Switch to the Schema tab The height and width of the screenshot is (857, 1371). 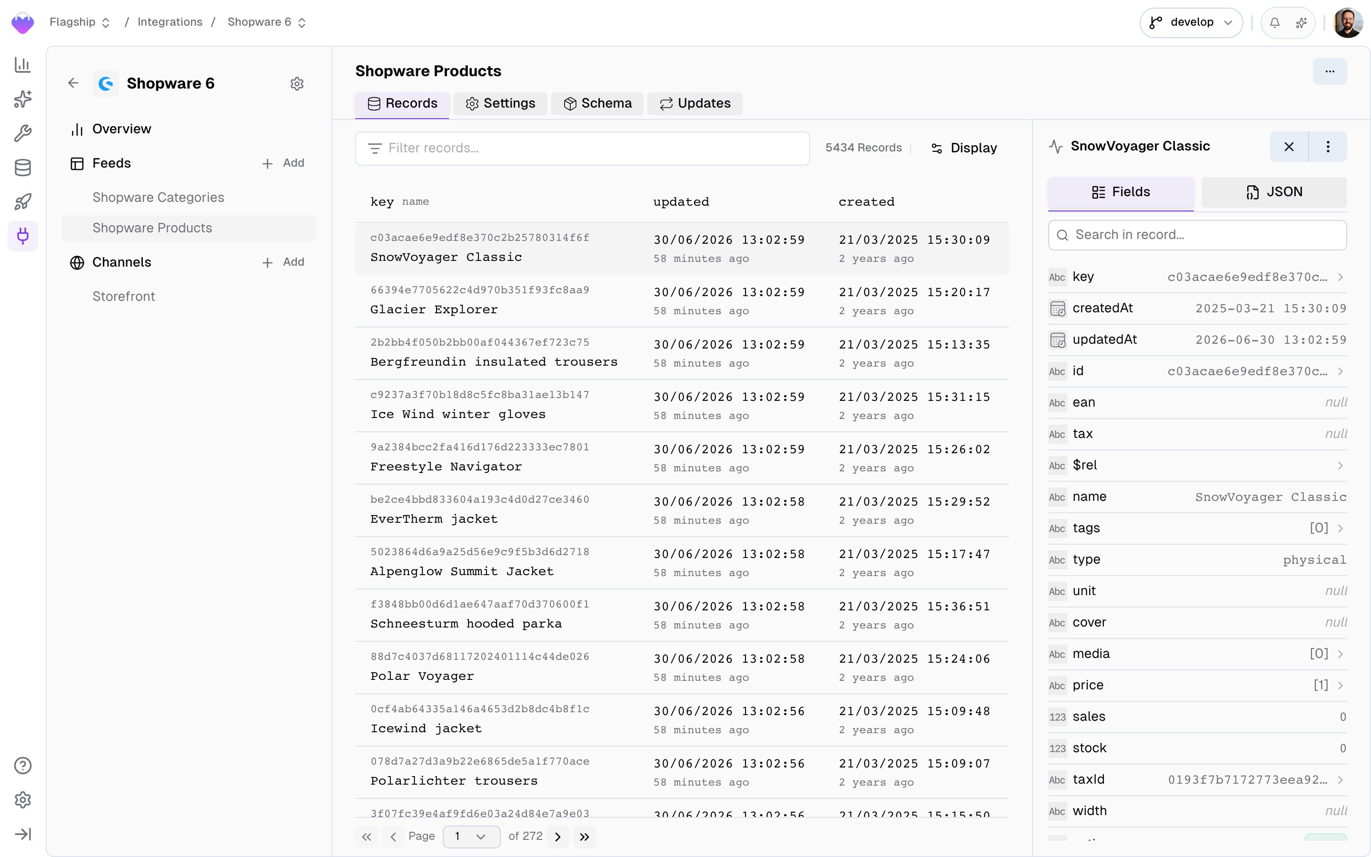point(597,104)
